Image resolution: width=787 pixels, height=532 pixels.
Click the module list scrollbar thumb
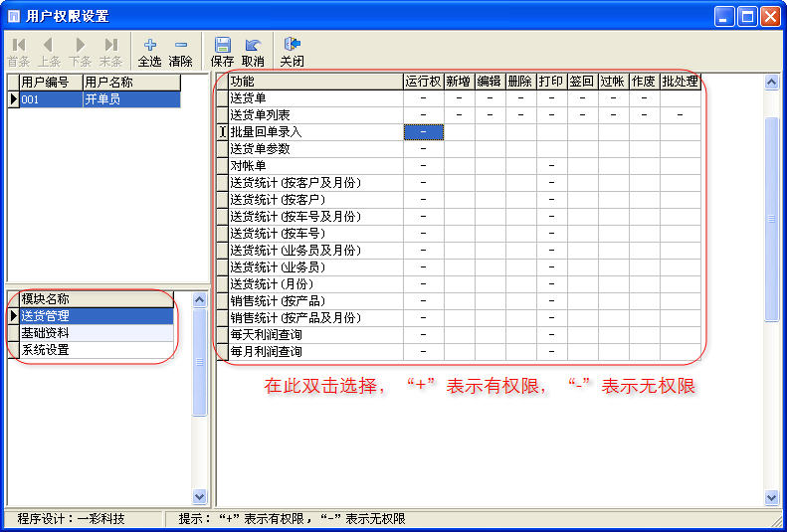click(x=200, y=362)
